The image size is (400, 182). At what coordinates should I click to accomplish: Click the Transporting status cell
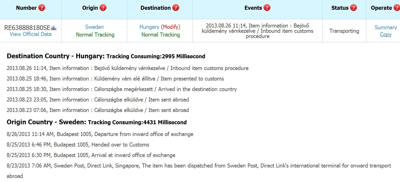coord(344,31)
